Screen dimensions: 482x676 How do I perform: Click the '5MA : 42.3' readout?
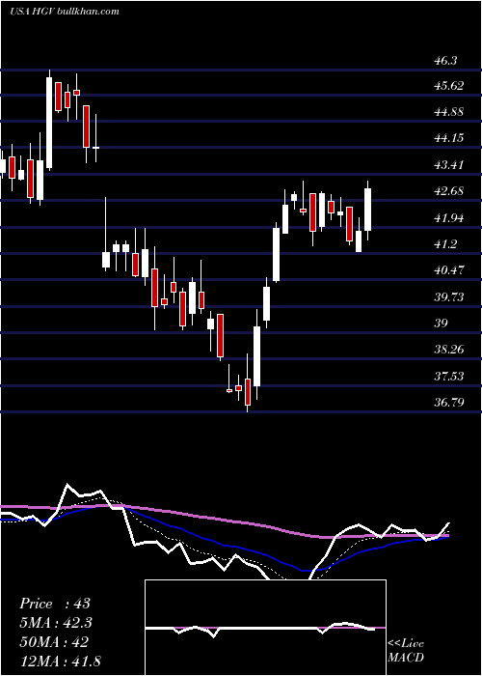coord(56,623)
